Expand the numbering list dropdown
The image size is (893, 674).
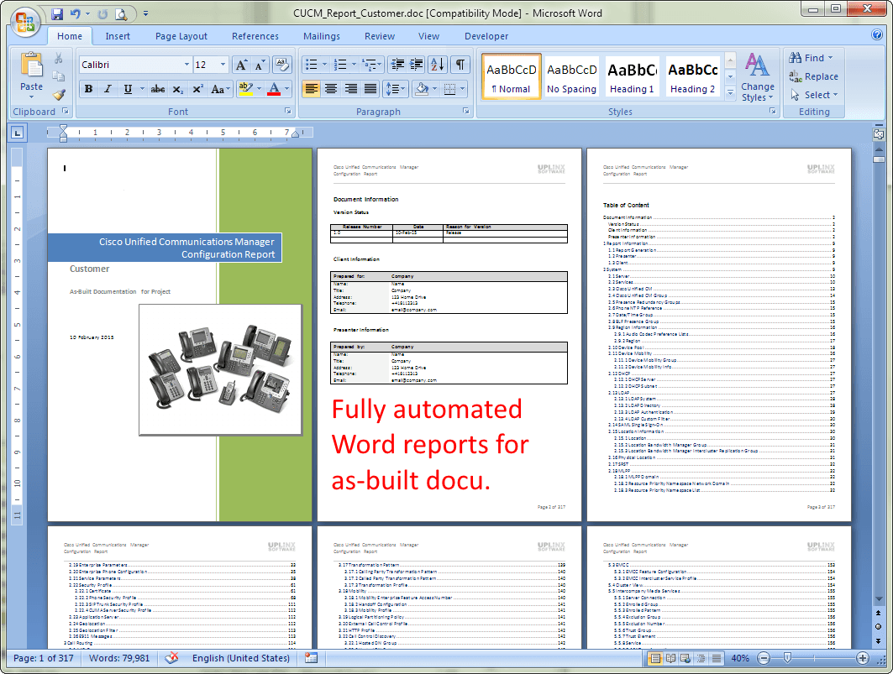[354, 65]
